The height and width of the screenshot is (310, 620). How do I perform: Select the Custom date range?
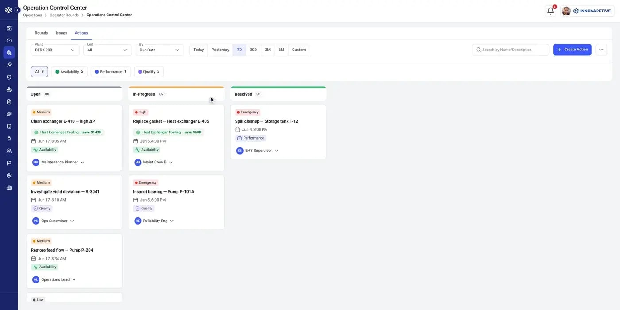point(299,50)
